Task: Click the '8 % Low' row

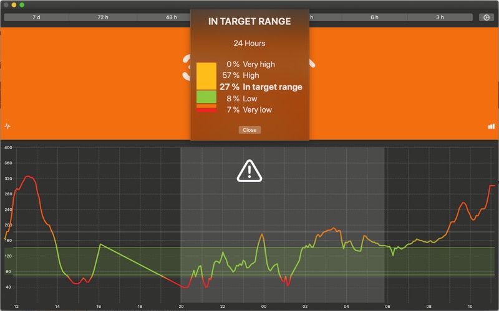Action: [241, 99]
